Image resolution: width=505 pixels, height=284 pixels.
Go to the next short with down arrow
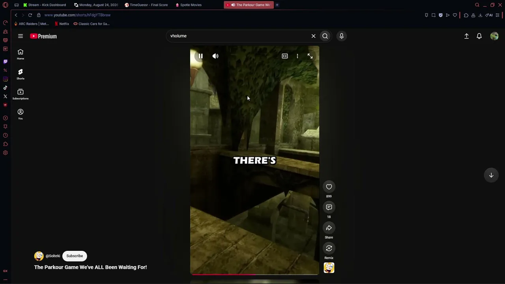(x=491, y=175)
